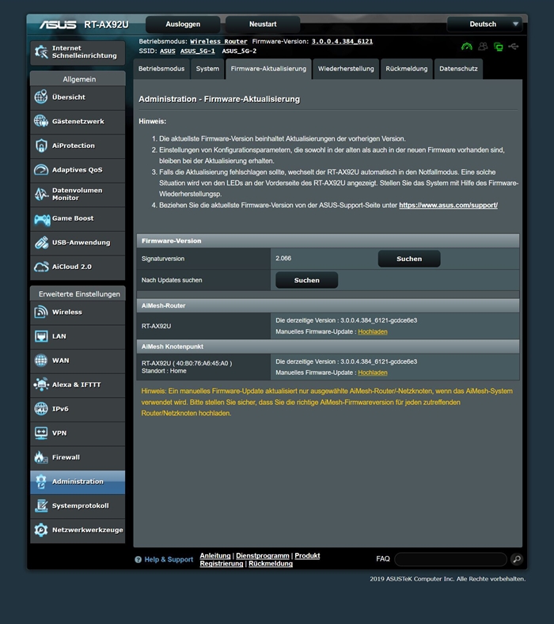Open the Deutsch language dropdown

(x=484, y=25)
